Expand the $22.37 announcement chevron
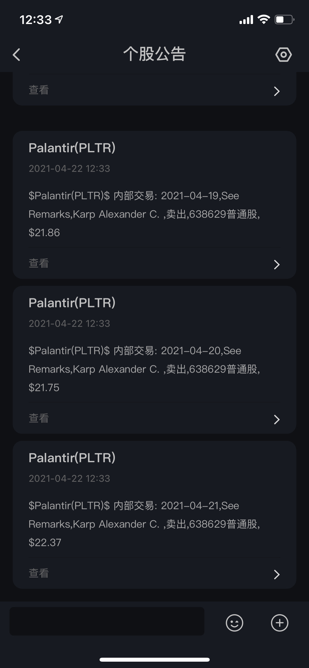The height and width of the screenshot is (668, 309). tap(277, 574)
